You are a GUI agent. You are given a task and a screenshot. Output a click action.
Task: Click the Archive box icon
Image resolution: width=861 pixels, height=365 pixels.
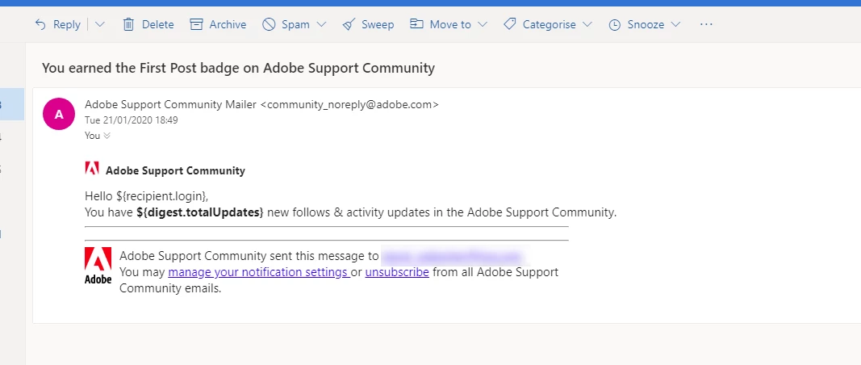[x=196, y=24]
